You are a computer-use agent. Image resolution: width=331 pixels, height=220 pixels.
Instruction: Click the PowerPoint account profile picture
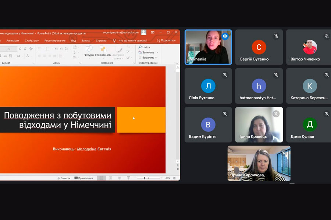coord(143,33)
